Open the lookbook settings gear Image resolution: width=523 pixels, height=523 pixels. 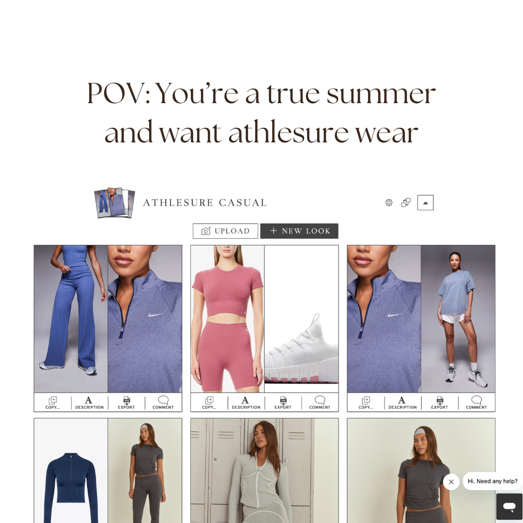(389, 202)
